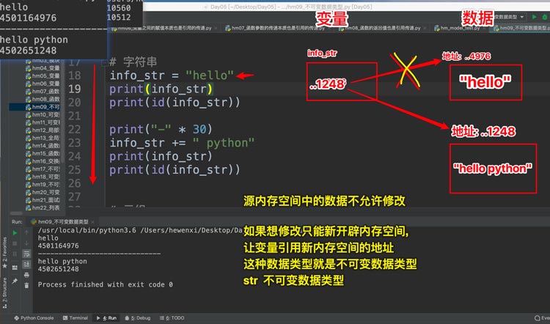The image size is (550, 324).
Task: Open hm11 file in project tree
Action: click(43, 122)
